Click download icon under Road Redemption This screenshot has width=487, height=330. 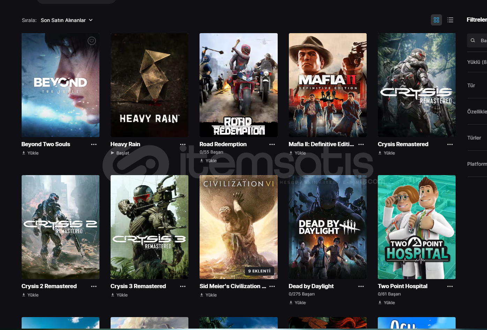click(202, 160)
